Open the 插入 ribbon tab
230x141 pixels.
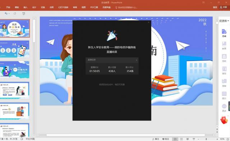[x=26, y=7]
